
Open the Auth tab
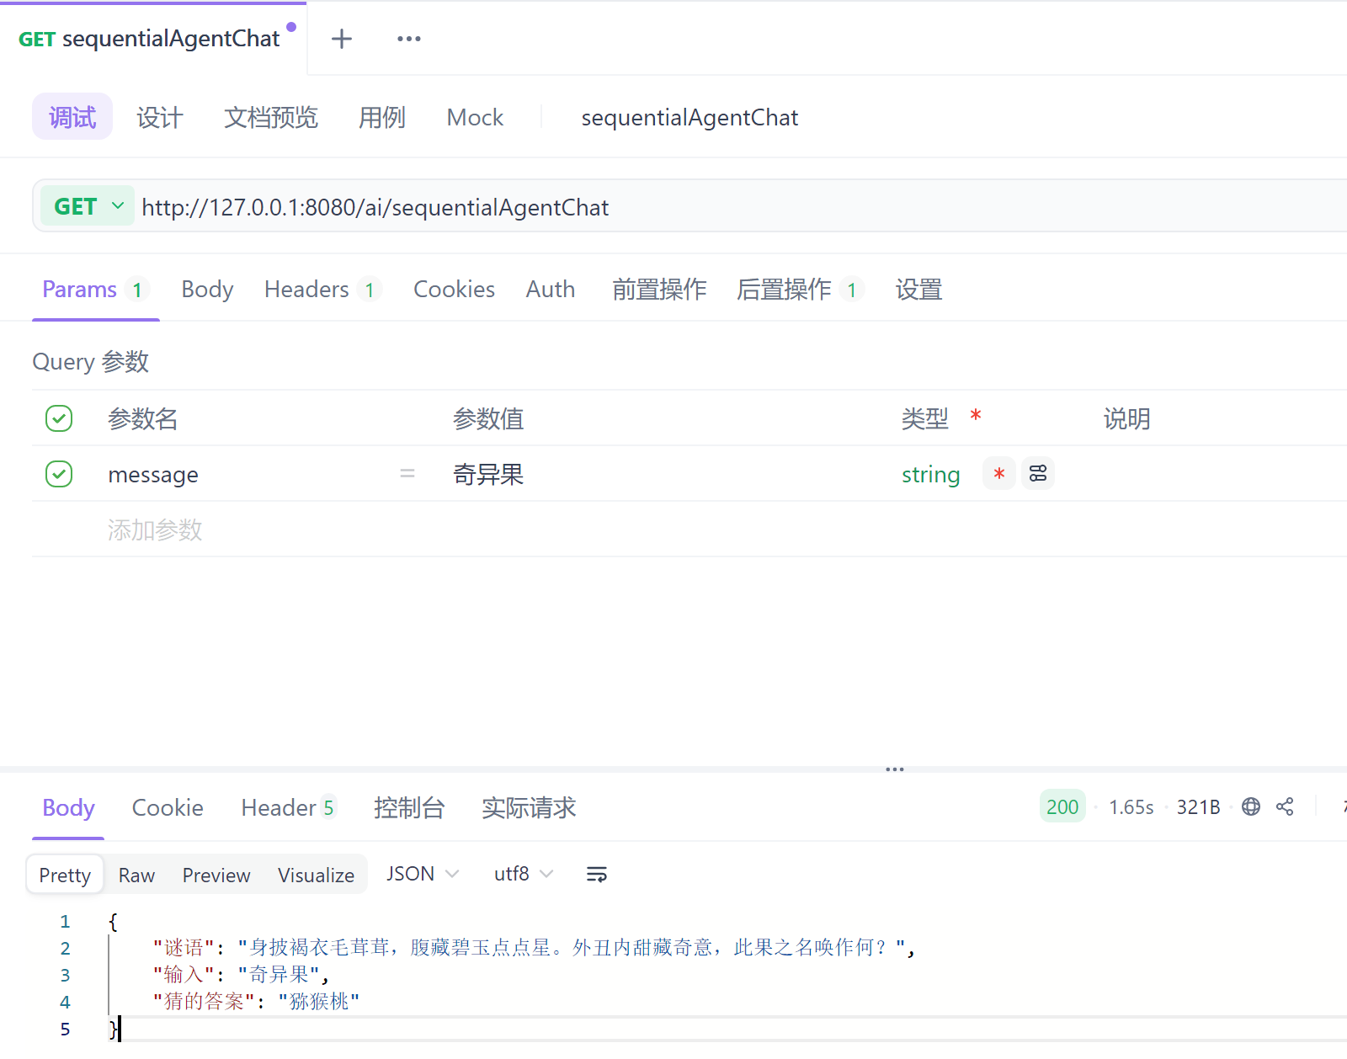[x=551, y=290]
